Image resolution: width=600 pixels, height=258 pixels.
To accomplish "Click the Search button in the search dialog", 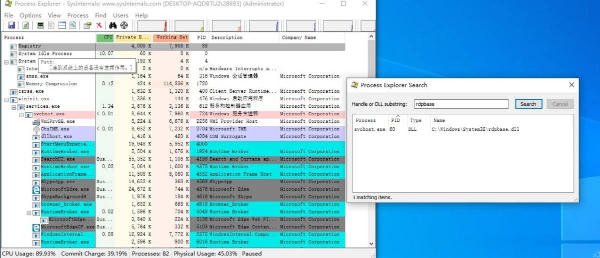I will pos(528,104).
